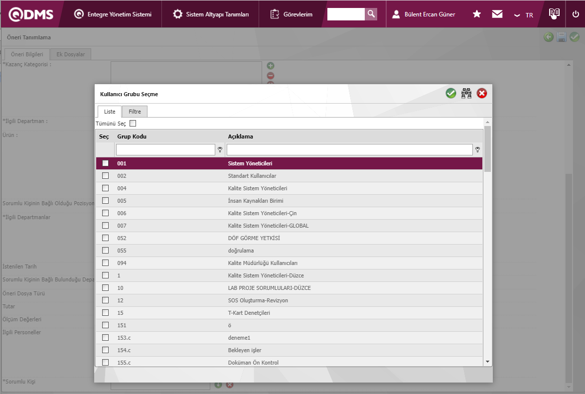
Task: Click the Açıklama column filter icon
Action: [477, 149]
